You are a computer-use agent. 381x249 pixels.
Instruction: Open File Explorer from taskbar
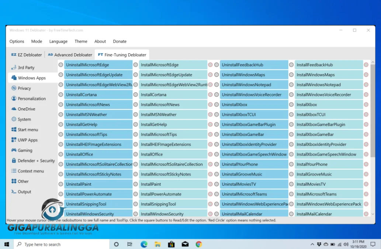point(157,244)
